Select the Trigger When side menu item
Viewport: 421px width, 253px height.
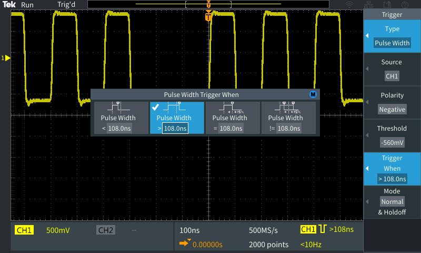(x=392, y=169)
